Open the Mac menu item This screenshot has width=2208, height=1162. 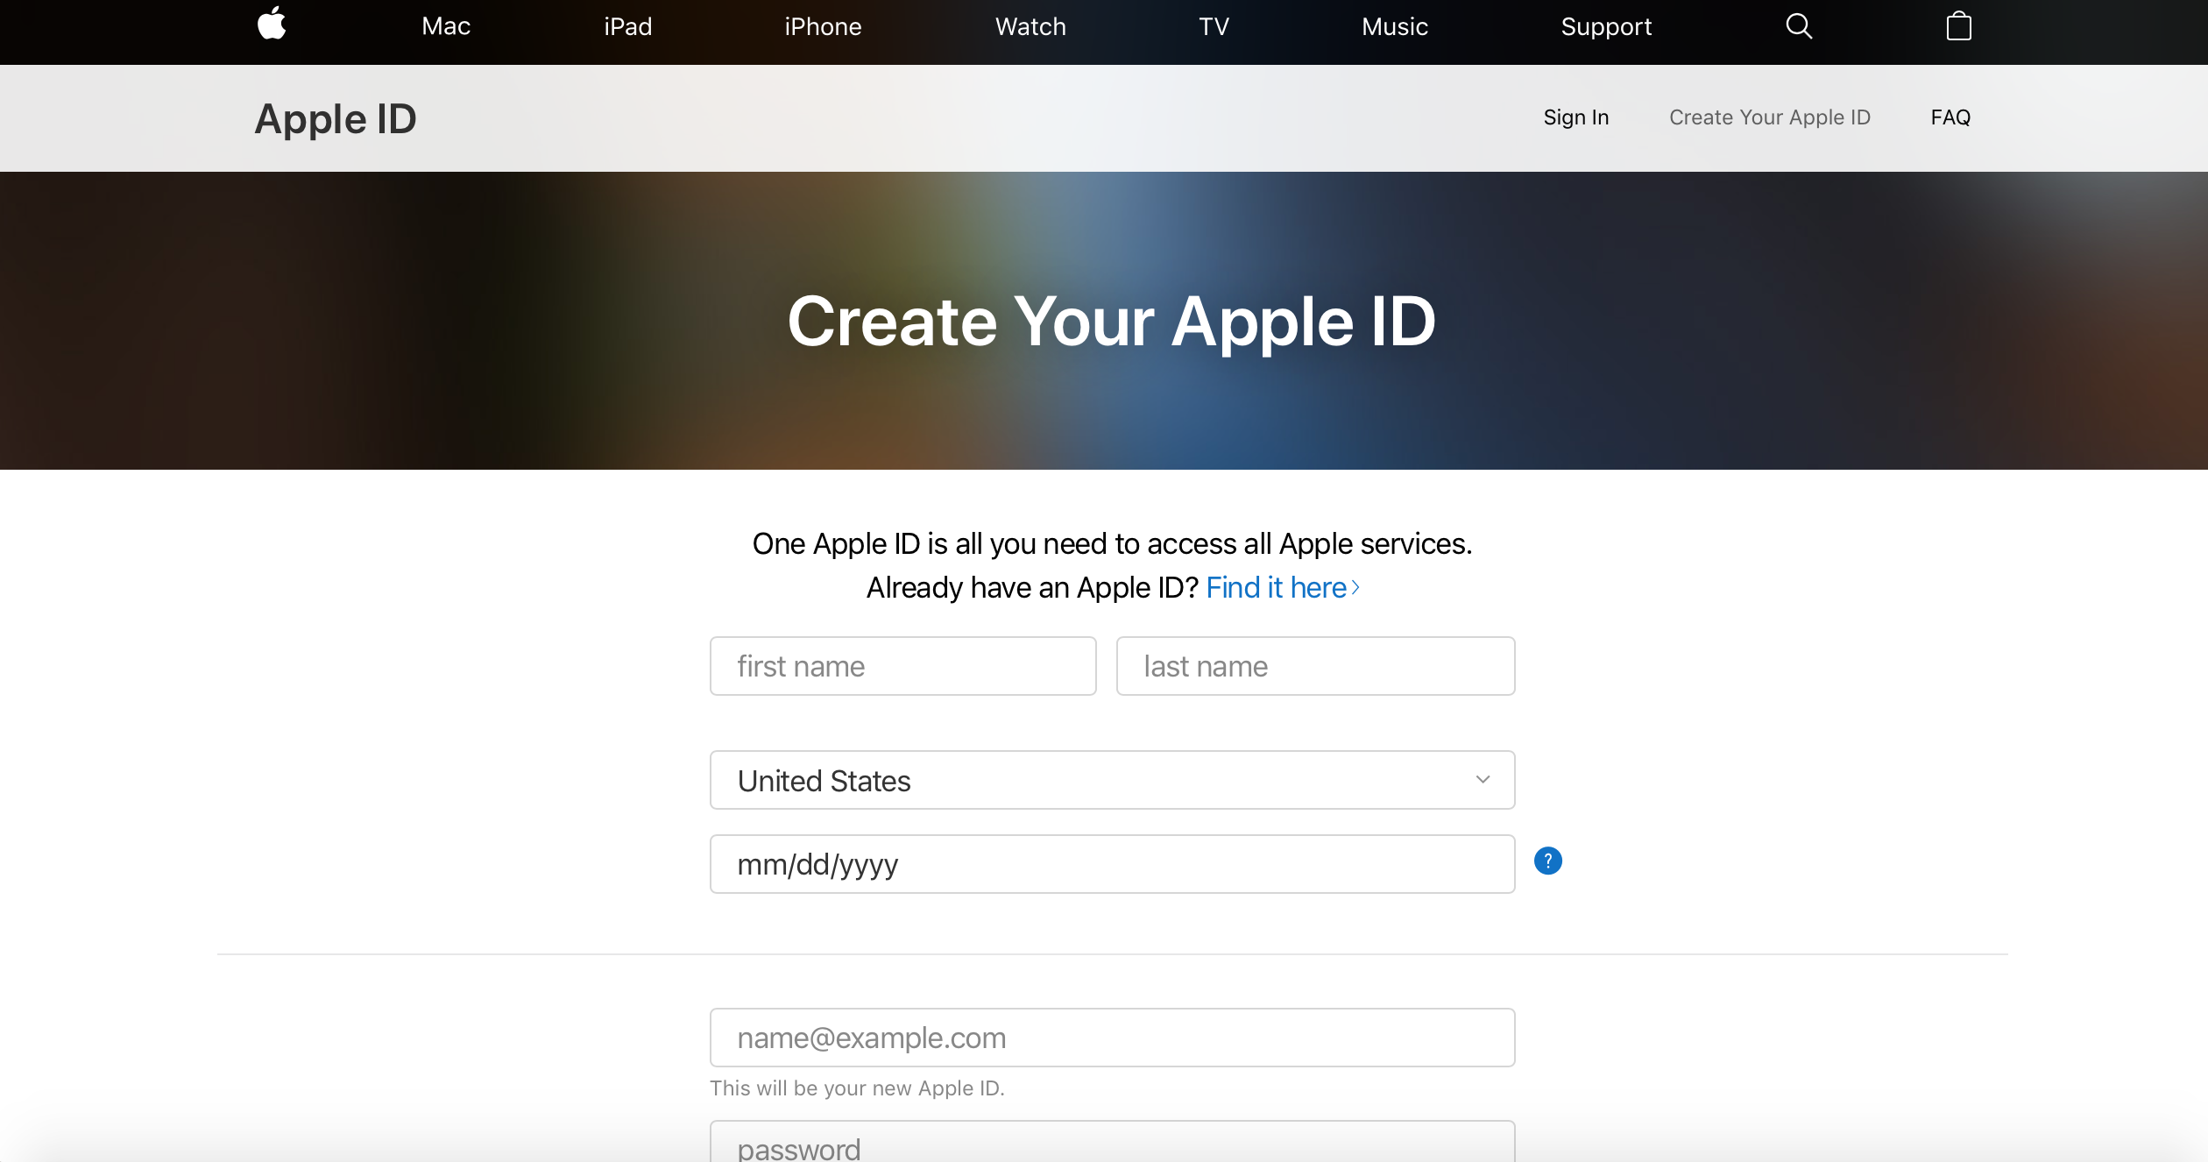tap(446, 27)
